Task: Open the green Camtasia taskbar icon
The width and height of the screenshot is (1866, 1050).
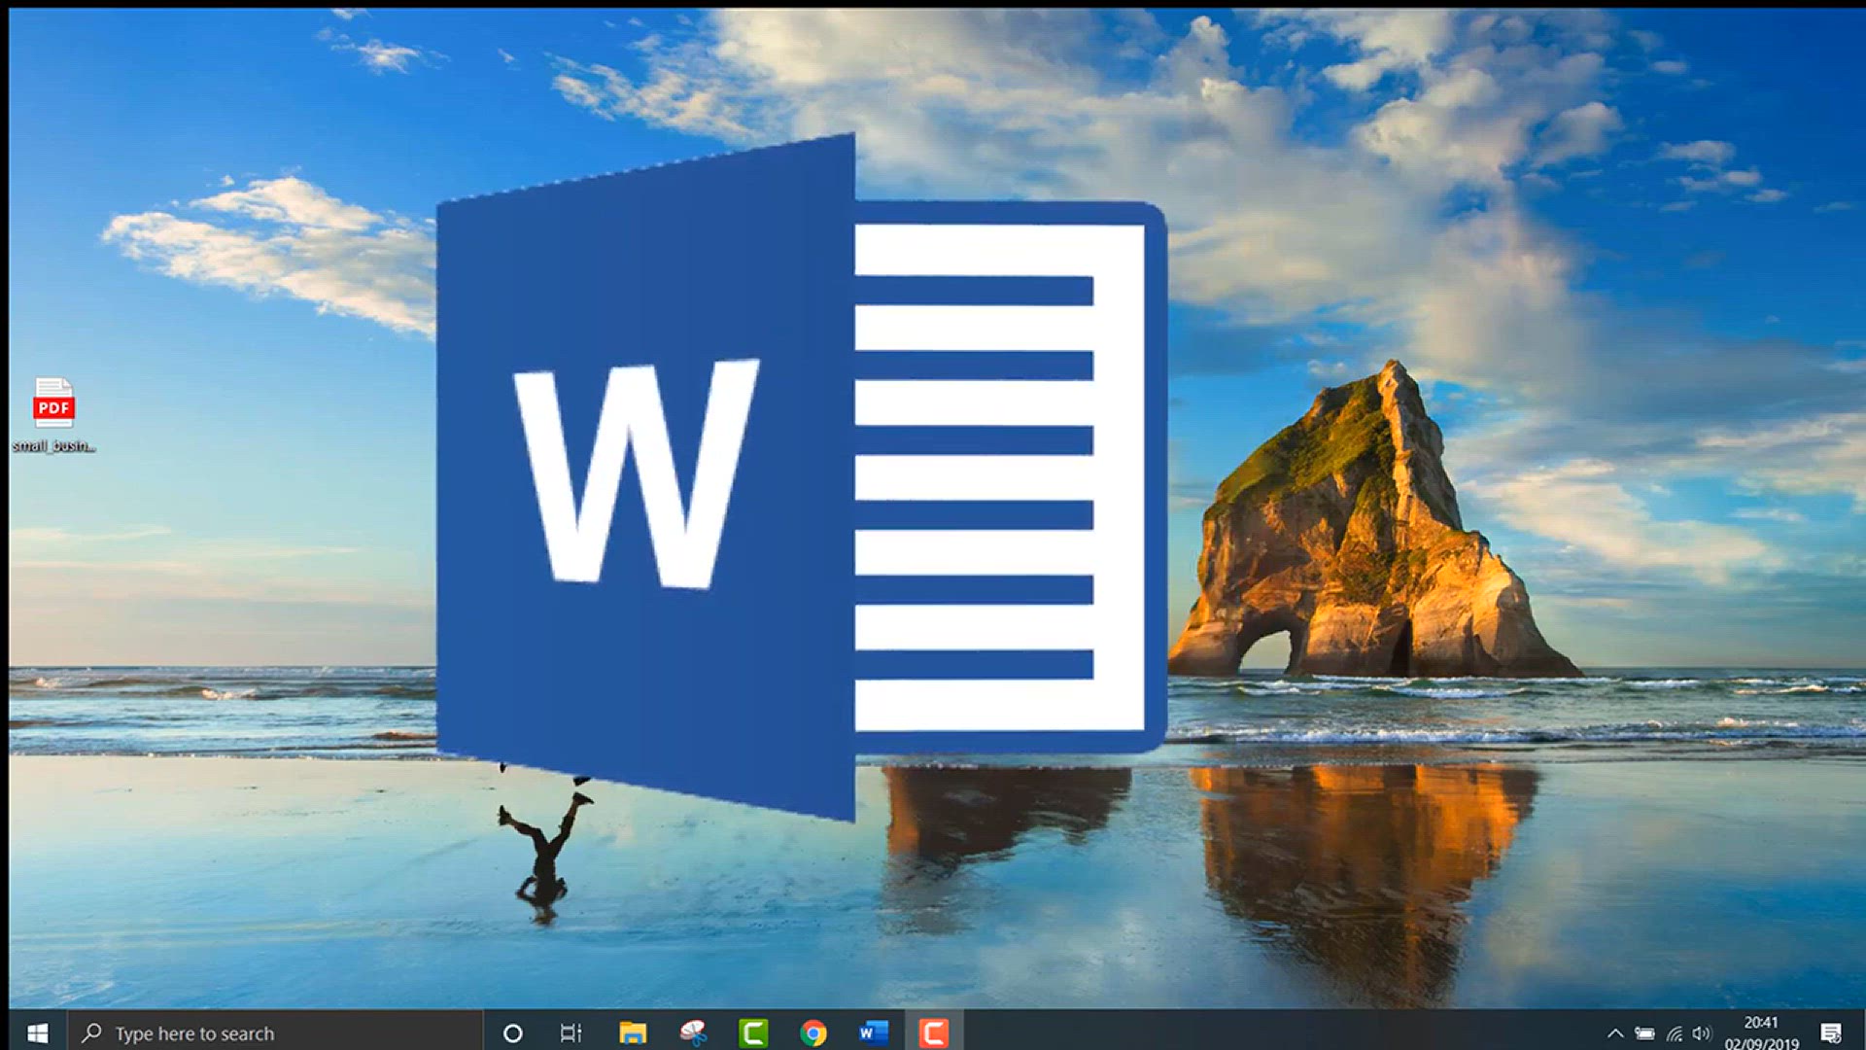Action: point(753,1032)
